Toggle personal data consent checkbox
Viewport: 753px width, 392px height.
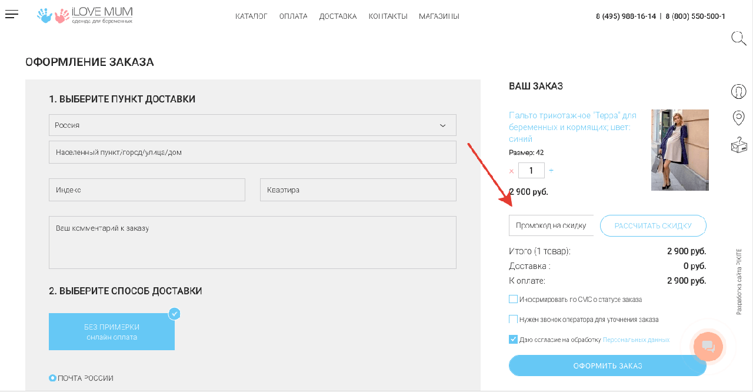(x=513, y=339)
